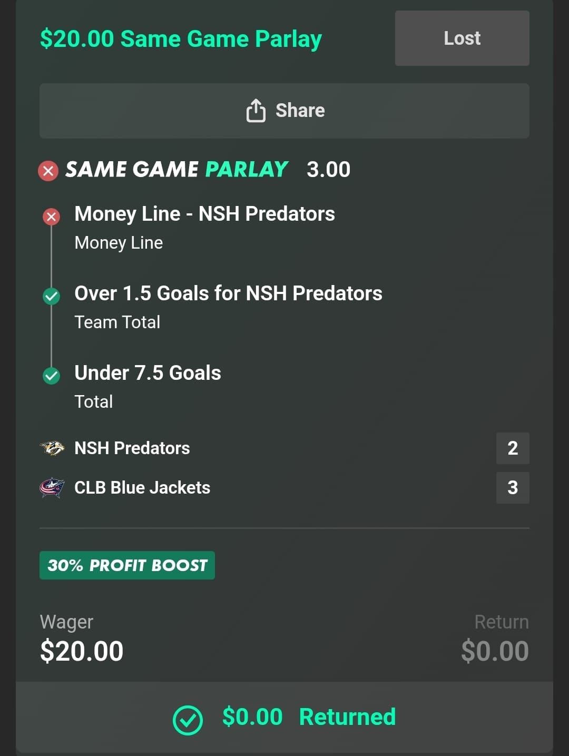Image resolution: width=569 pixels, height=756 pixels.
Task: Click the CLB Blue Jackets team logo
Action: tap(52, 488)
